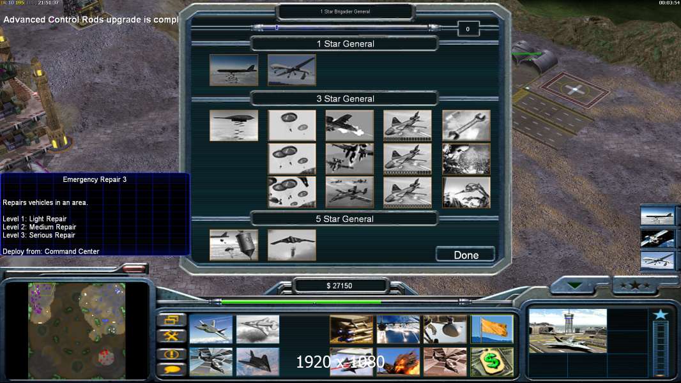Sell the building with the dollar sign icon

(x=492, y=361)
